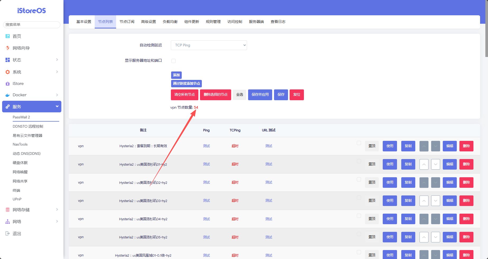Expand the 网络存储 menu chevron
488x259 pixels.
pos(57,210)
